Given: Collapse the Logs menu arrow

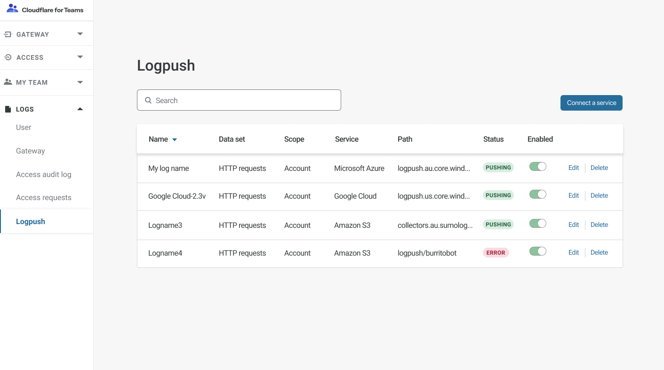Looking at the screenshot, I should (80, 109).
